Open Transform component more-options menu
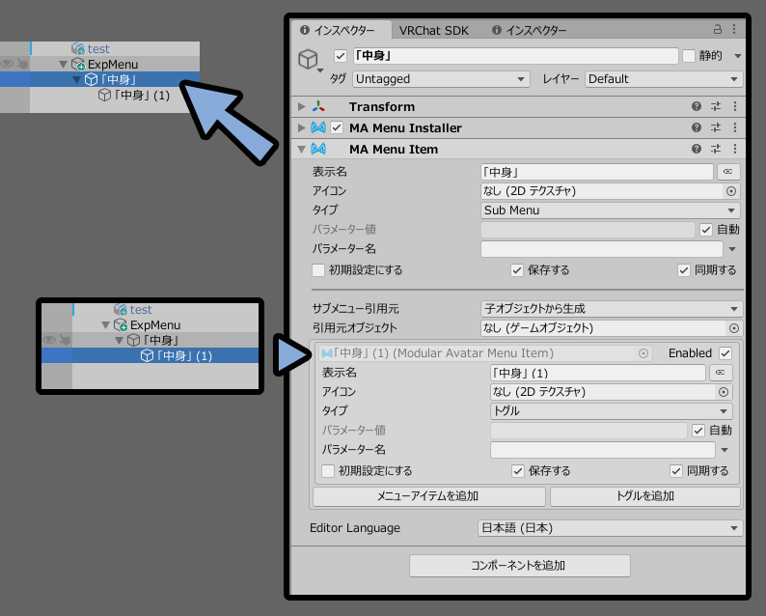 (735, 106)
